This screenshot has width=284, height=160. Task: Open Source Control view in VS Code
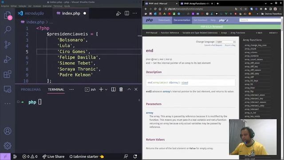click(x=8, y=44)
